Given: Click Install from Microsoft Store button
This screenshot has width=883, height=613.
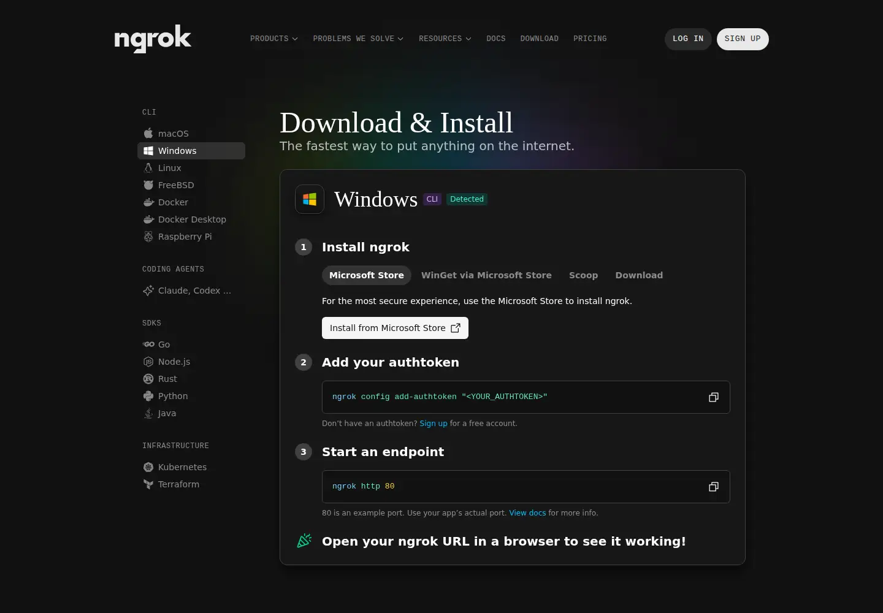Looking at the screenshot, I should pos(395,328).
